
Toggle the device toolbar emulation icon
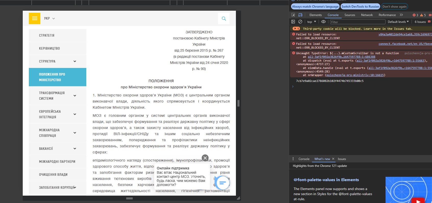pyautogui.click(x=300, y=15)
